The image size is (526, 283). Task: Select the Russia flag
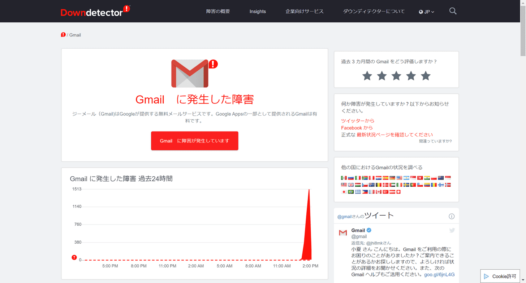[x=351, y=178]
